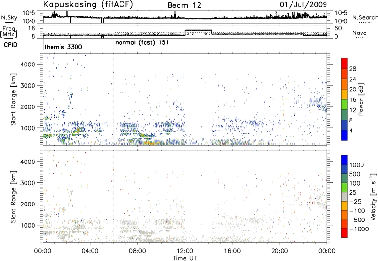Click the raised frequency step after 12:00
Viewport: 378px width, 261px height.
[x=198, y=30]
